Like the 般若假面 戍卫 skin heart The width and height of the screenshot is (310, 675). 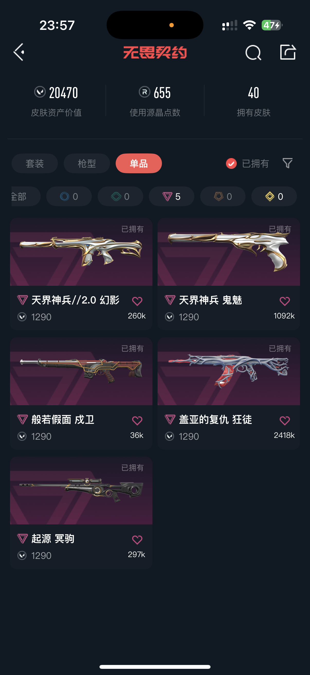pos(137,421)
